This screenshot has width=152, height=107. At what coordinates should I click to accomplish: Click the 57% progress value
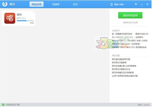tap(32, 23)
